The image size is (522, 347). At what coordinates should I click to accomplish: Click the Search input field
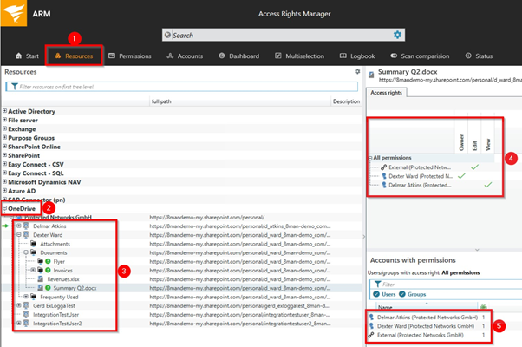point(284,35)
